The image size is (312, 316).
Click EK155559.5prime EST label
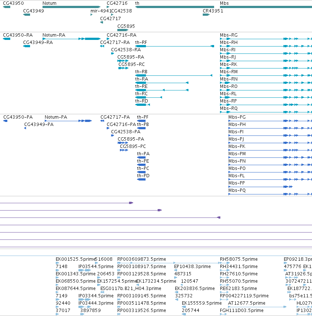pos(202,303)
